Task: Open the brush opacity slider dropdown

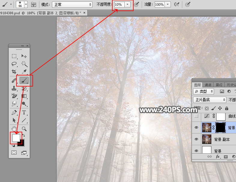Action: (x=127, y=4)
